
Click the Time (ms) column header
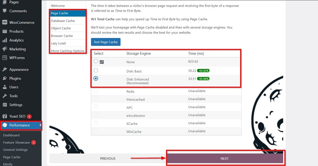click(196, 54)
